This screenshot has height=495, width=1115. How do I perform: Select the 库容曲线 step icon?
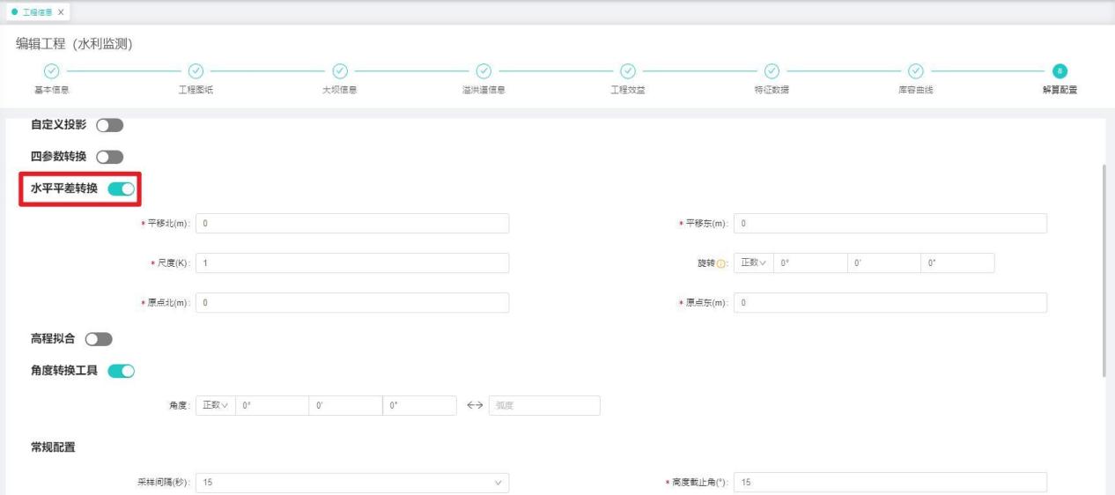tap(915, 71)
